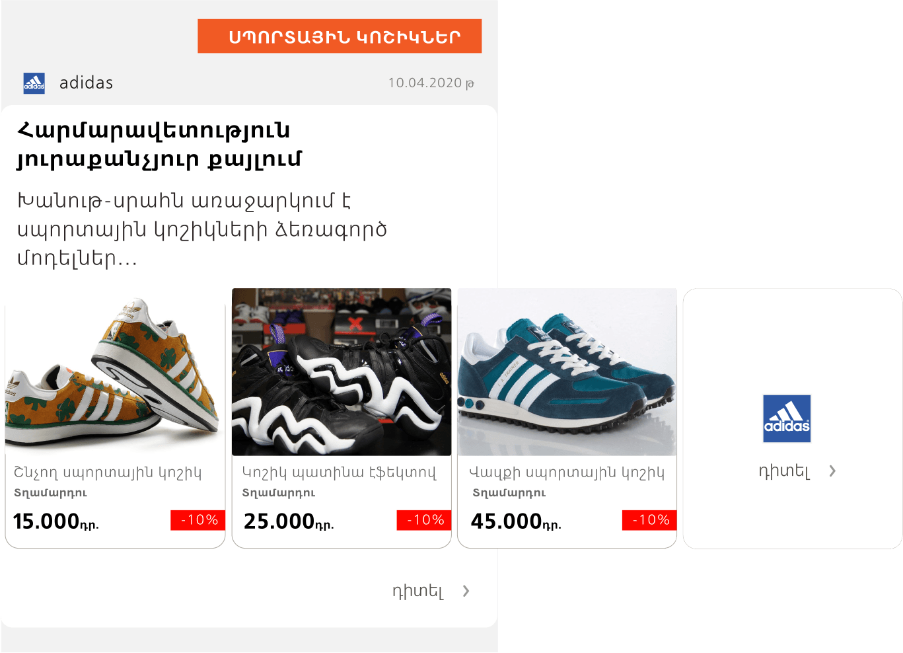Click the product title Վազքի սպորտային կոշիկ
Viewport: 903px width, 653px height.
point(567,473)
